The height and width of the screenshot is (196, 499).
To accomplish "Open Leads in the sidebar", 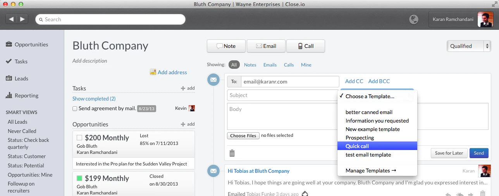I will point(17,78).
